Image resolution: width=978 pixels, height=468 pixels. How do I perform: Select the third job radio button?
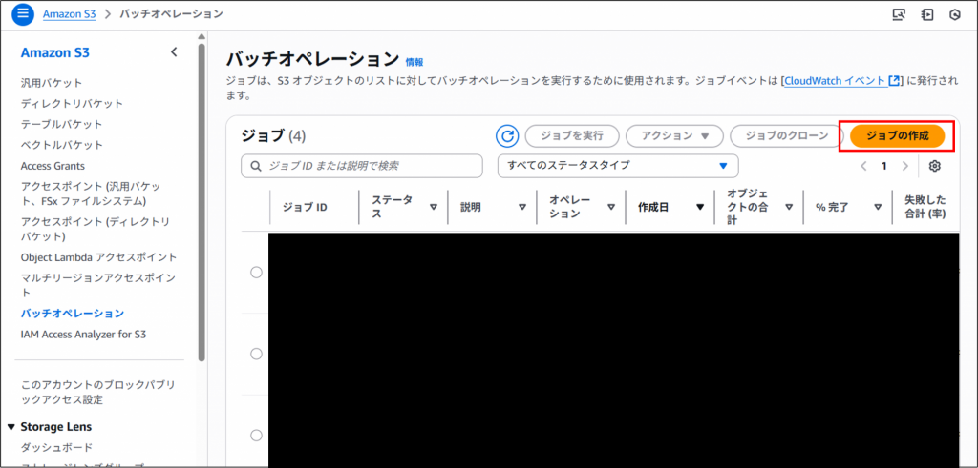pos(256,436)
